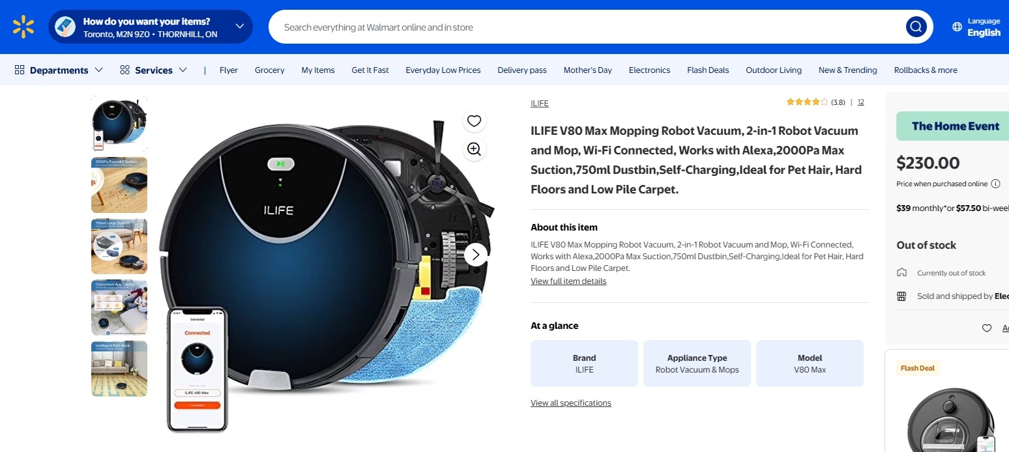Open the 12 reviews link

click(861, 102)
